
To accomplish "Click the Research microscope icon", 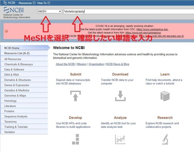I will (165, 139).
